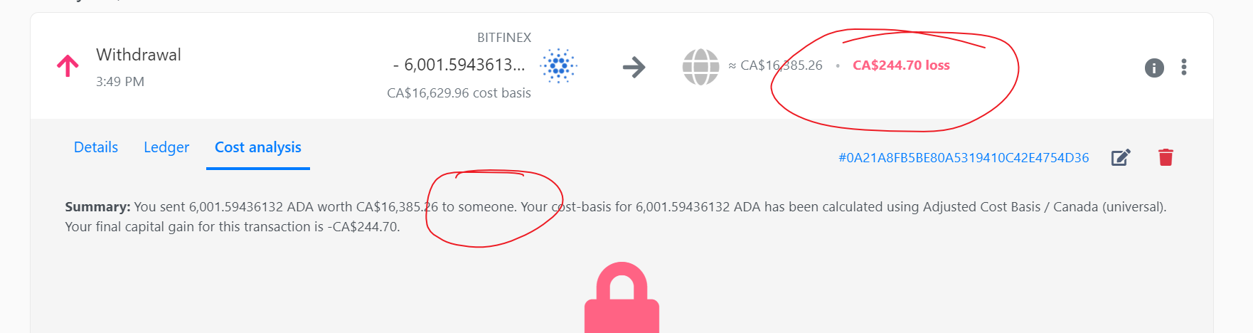Click the right arrow transfer icon
This screenshot has height=333, width=1253.
click(x=634, y=68)
